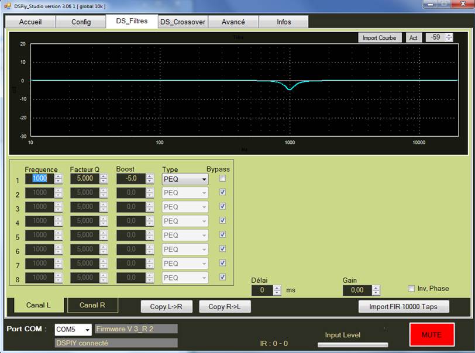Click the Frequence field of filter 1
This screenshot has width=475, height=353.
coord(40,178)
